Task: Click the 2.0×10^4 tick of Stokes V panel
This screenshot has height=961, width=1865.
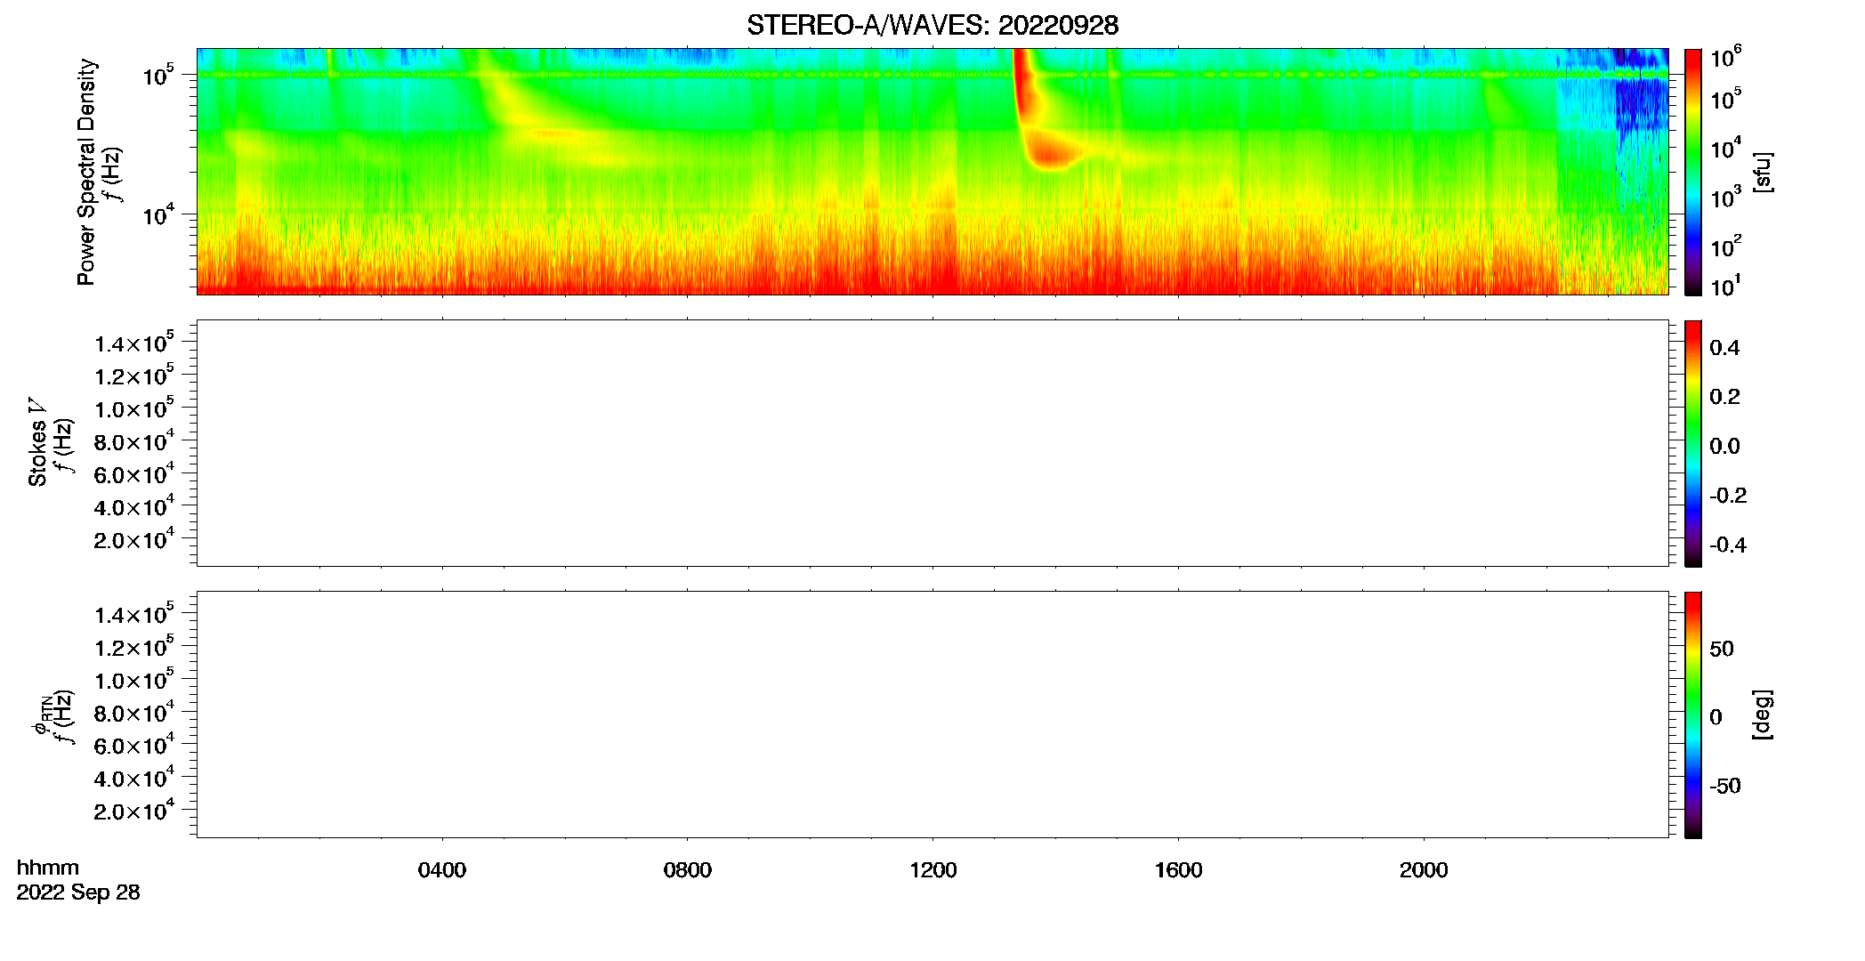Action: click(x=134, y=539)
